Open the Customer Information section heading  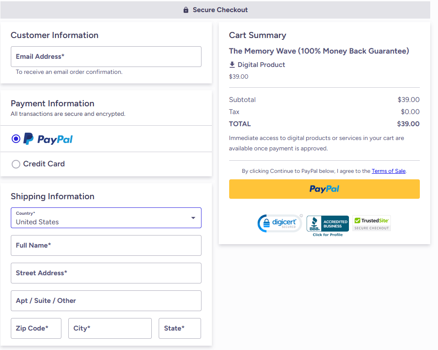pyautogui.click(x=54, y=35)
